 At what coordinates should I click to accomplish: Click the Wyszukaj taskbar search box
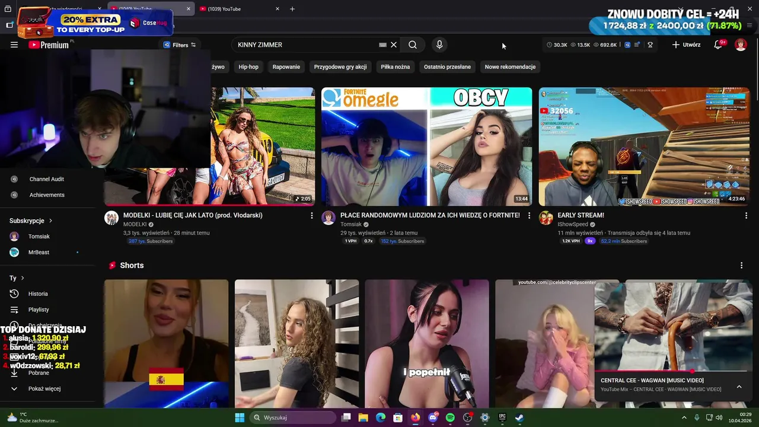click(x=292, y=418)
